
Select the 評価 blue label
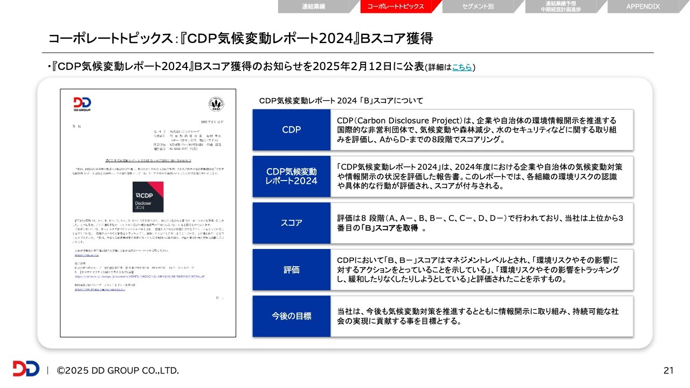[292, 269]
